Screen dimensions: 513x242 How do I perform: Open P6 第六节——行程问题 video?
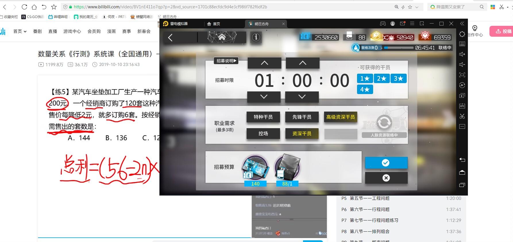pyautogui.click(x=401, y=209)
